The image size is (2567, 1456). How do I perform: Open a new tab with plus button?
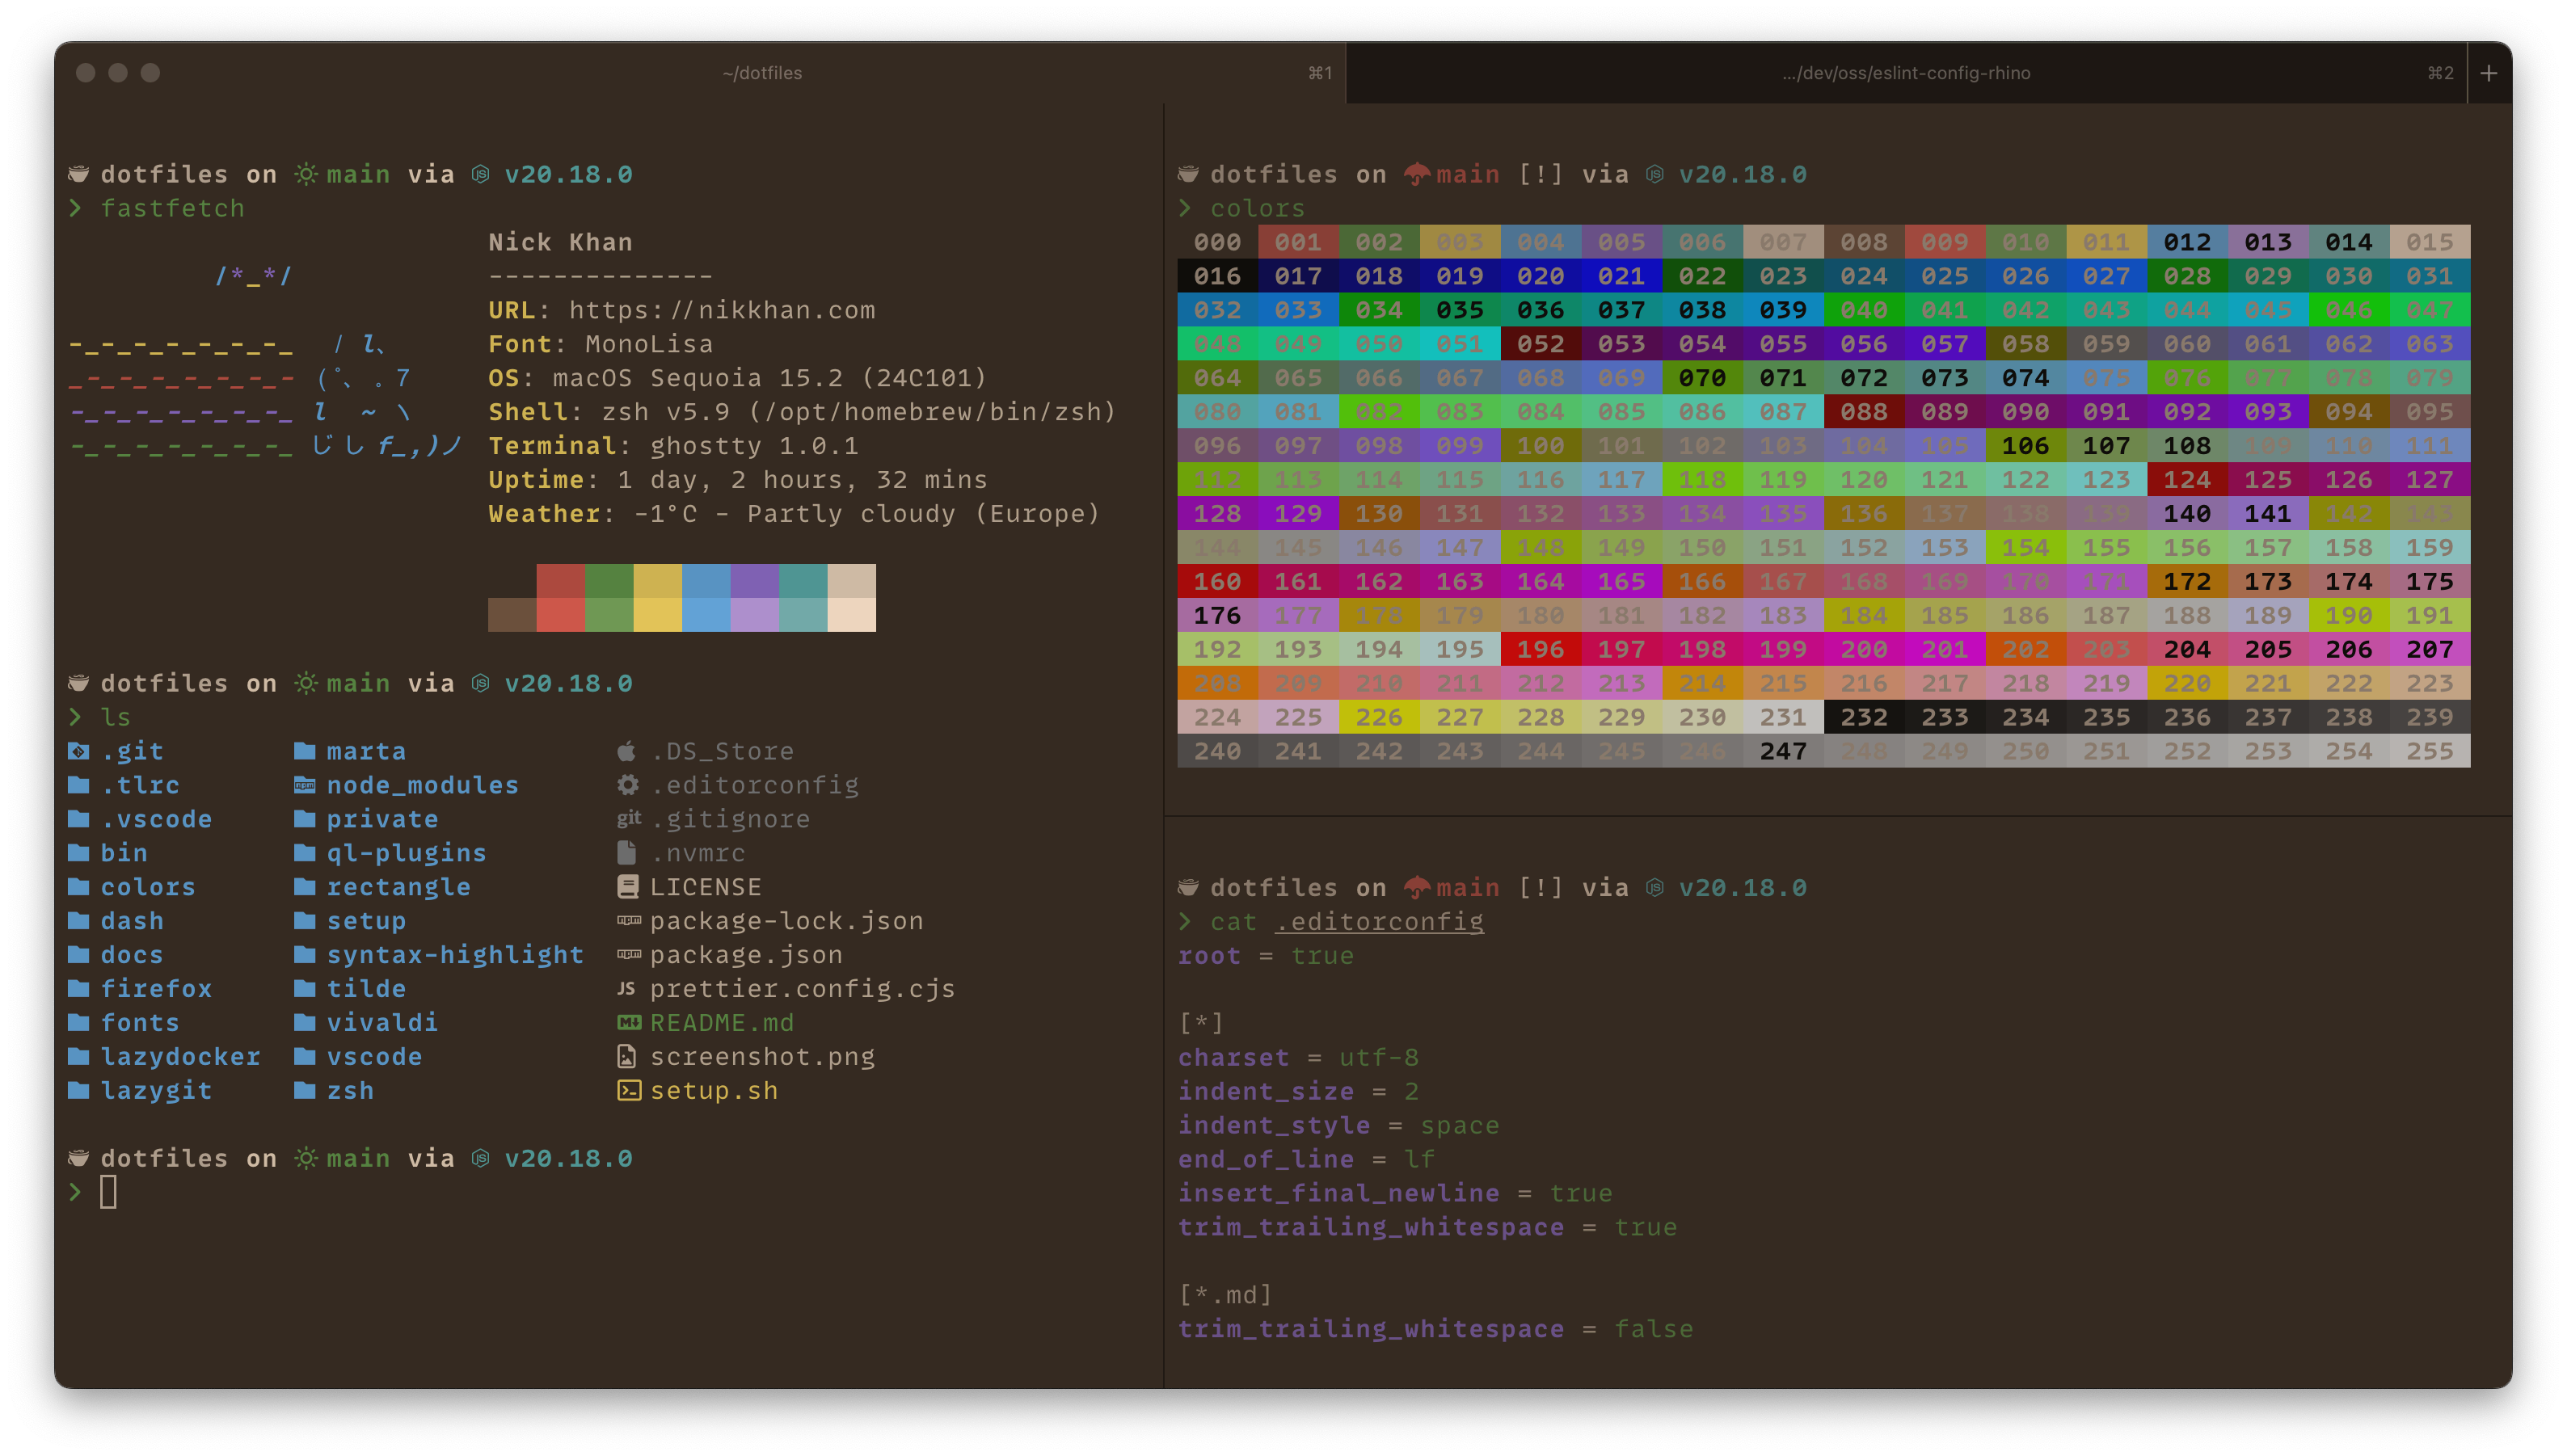pos(2489,73)
